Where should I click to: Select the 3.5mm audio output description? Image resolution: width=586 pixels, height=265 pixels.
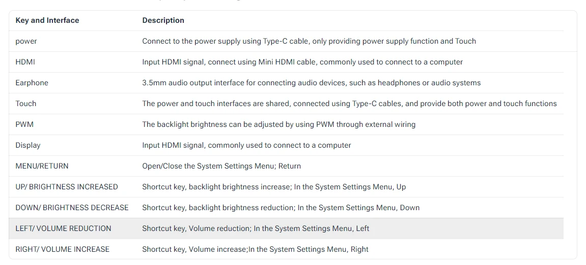click(x=311, y=83)
